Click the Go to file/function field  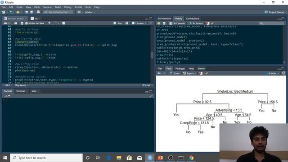tap(58, 12)
